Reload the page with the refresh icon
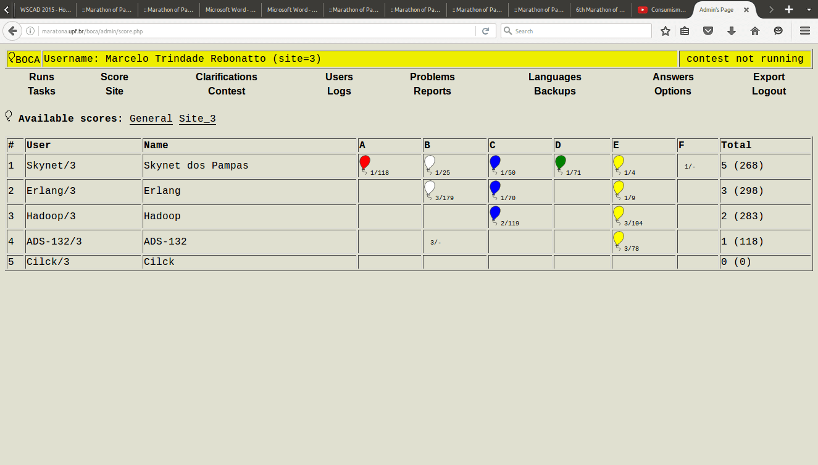Image resolution: width=818 pixels, height=465 pixels. tap(485, 31)
